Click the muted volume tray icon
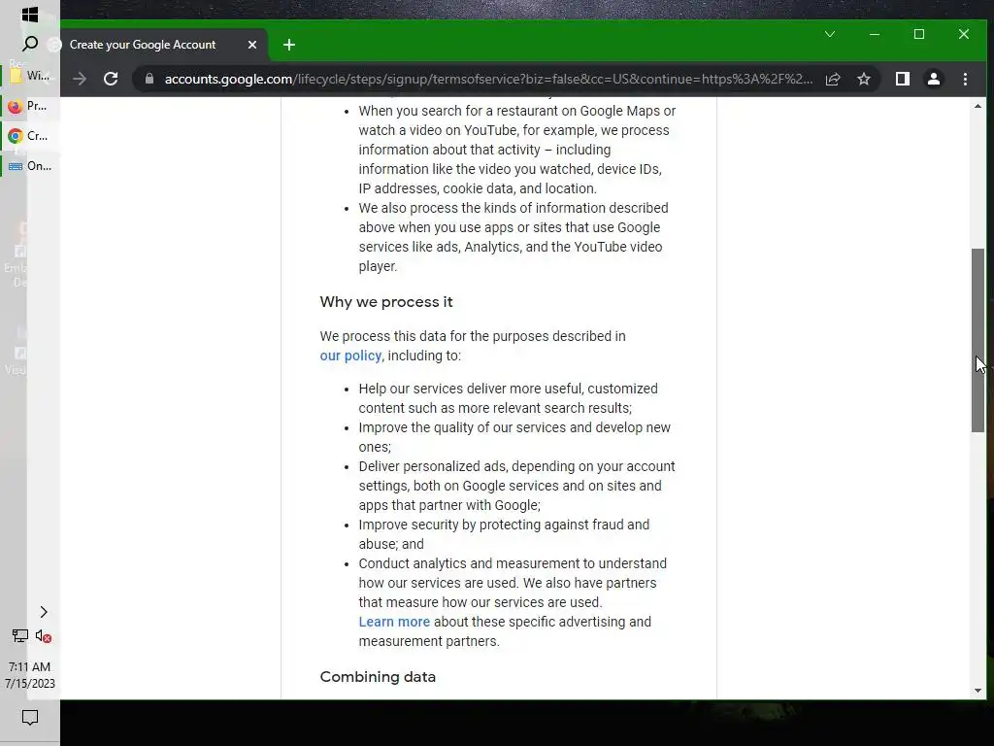This screenshot has width=994, height=746. pos(43,635)
